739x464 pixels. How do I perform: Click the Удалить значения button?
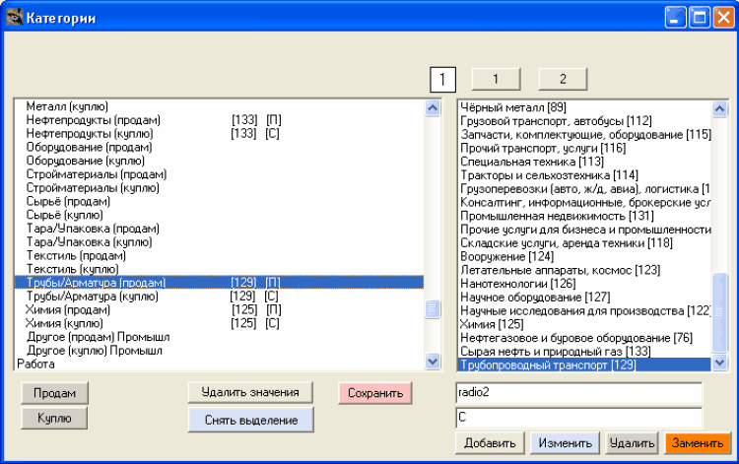coord(250,392)
